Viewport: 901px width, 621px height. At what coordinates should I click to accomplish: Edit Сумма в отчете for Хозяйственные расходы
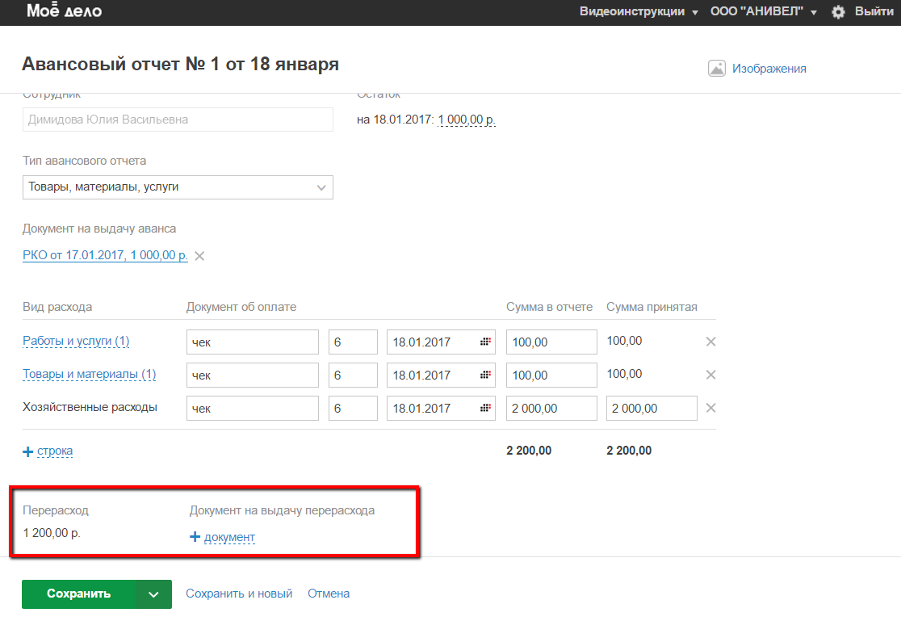coord(551,409)
